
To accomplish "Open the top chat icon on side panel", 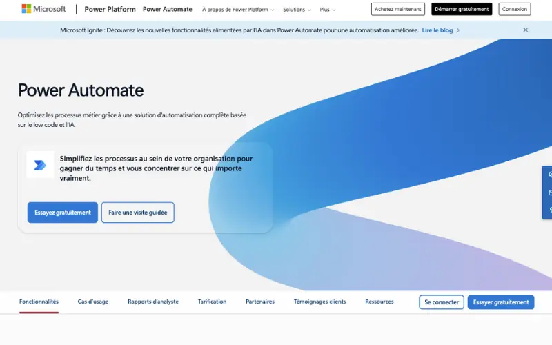I will point(550,175).
